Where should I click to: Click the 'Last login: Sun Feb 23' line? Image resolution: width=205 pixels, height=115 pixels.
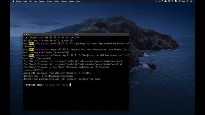point(51,38)
